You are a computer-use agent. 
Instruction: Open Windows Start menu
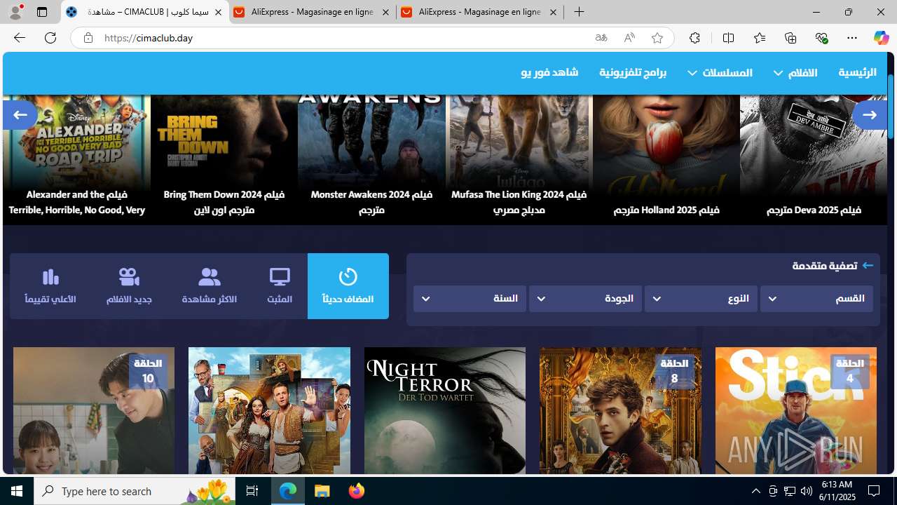[x=17, y=491]
